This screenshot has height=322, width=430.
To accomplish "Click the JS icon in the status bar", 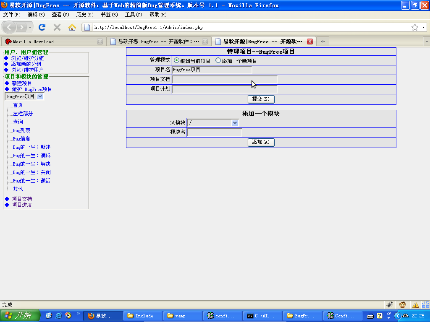I will click(x=425, y=304).
